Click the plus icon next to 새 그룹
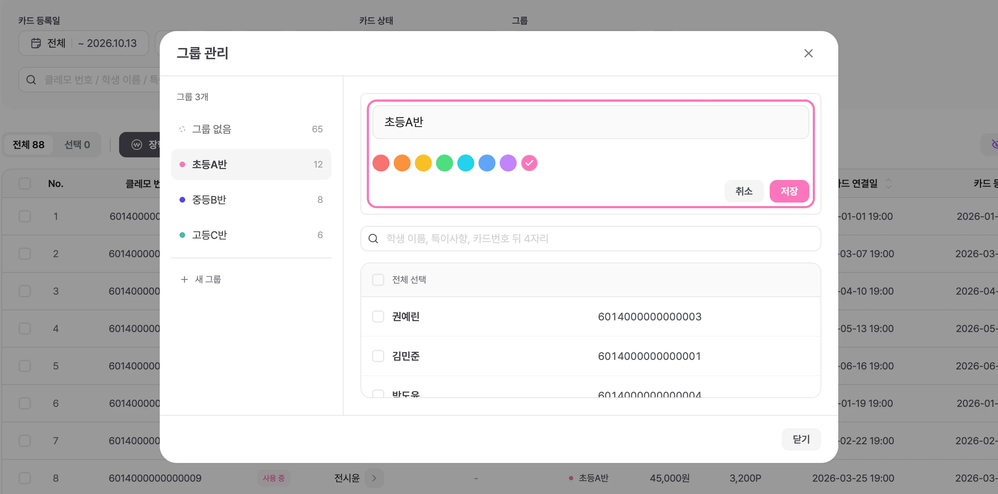This screenshot has width=998, height=494. pos(184,279)
